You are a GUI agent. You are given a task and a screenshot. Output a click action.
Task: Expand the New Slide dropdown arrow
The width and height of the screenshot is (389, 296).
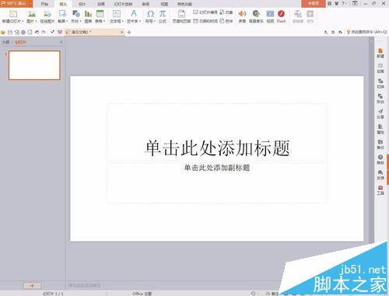(23, 21)
